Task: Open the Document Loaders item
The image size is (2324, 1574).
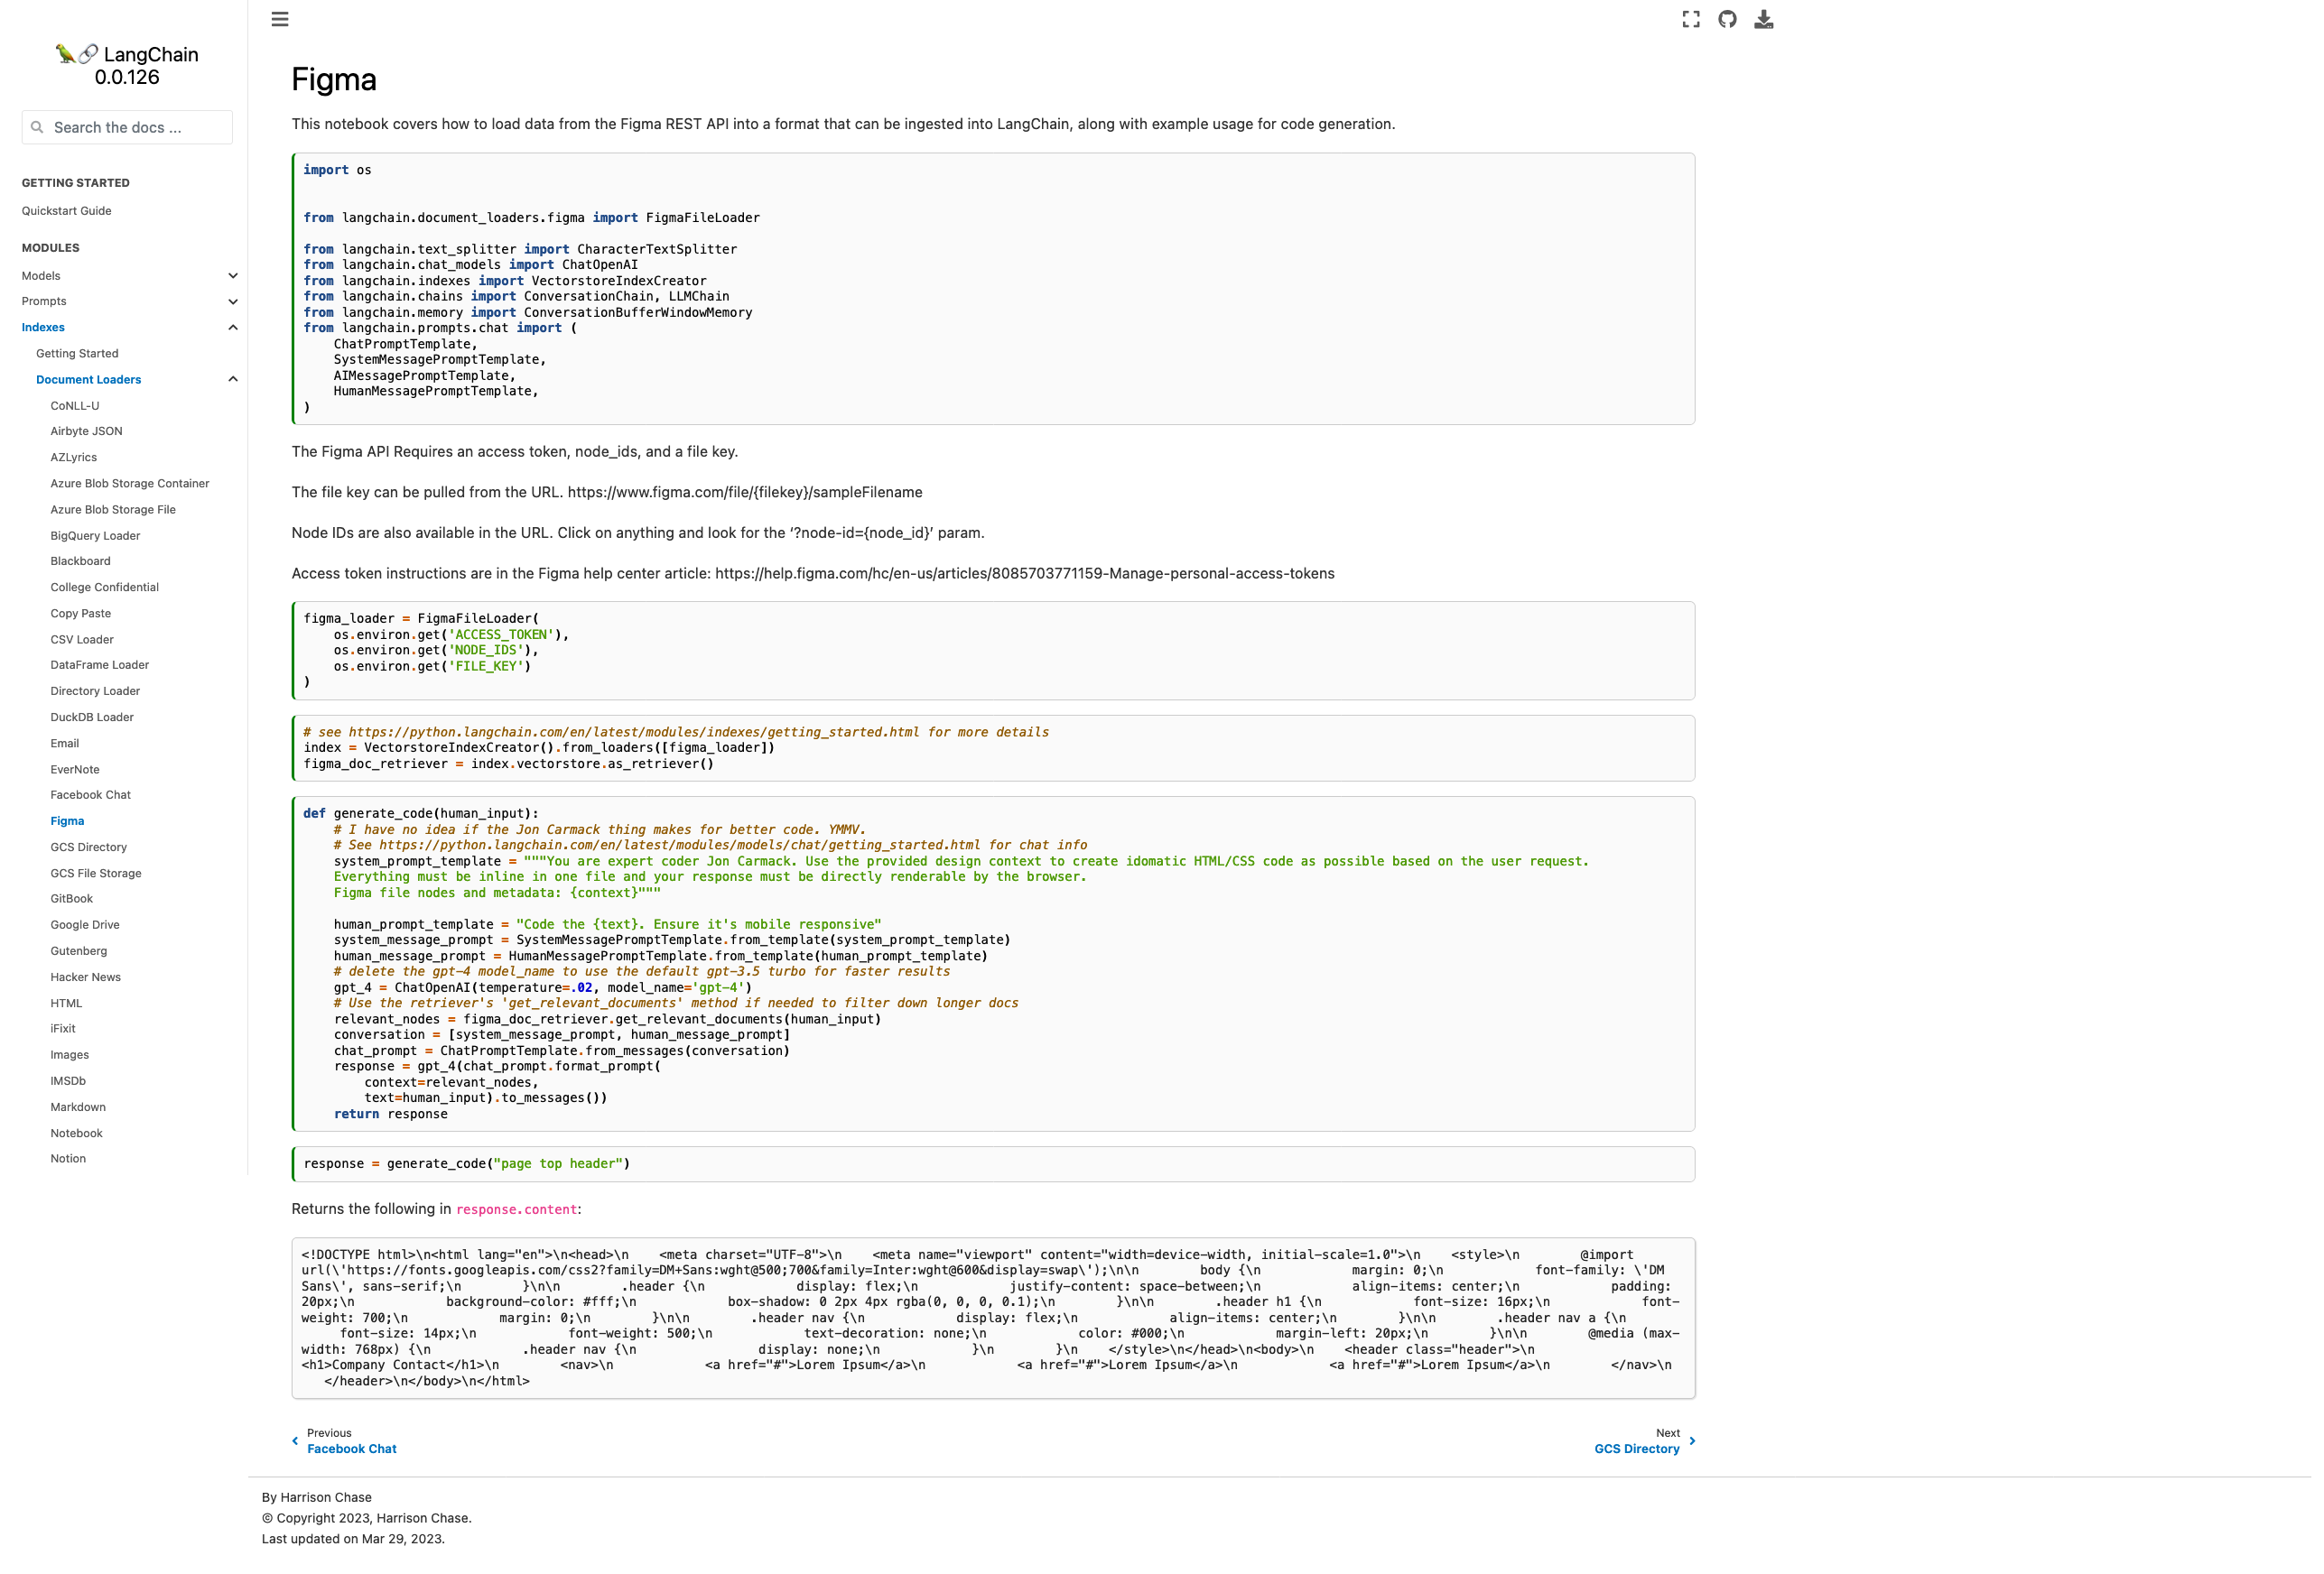Action: pyautogui.click(x=89, y=380)
